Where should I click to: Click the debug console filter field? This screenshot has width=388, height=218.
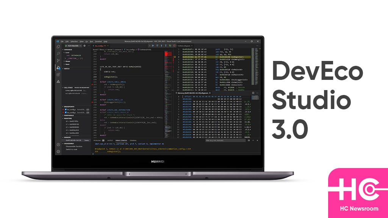pos(225,140)
